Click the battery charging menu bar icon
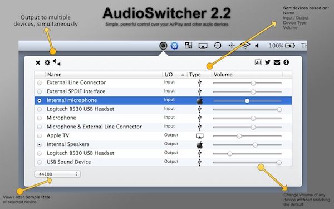 tap(290, 46)
